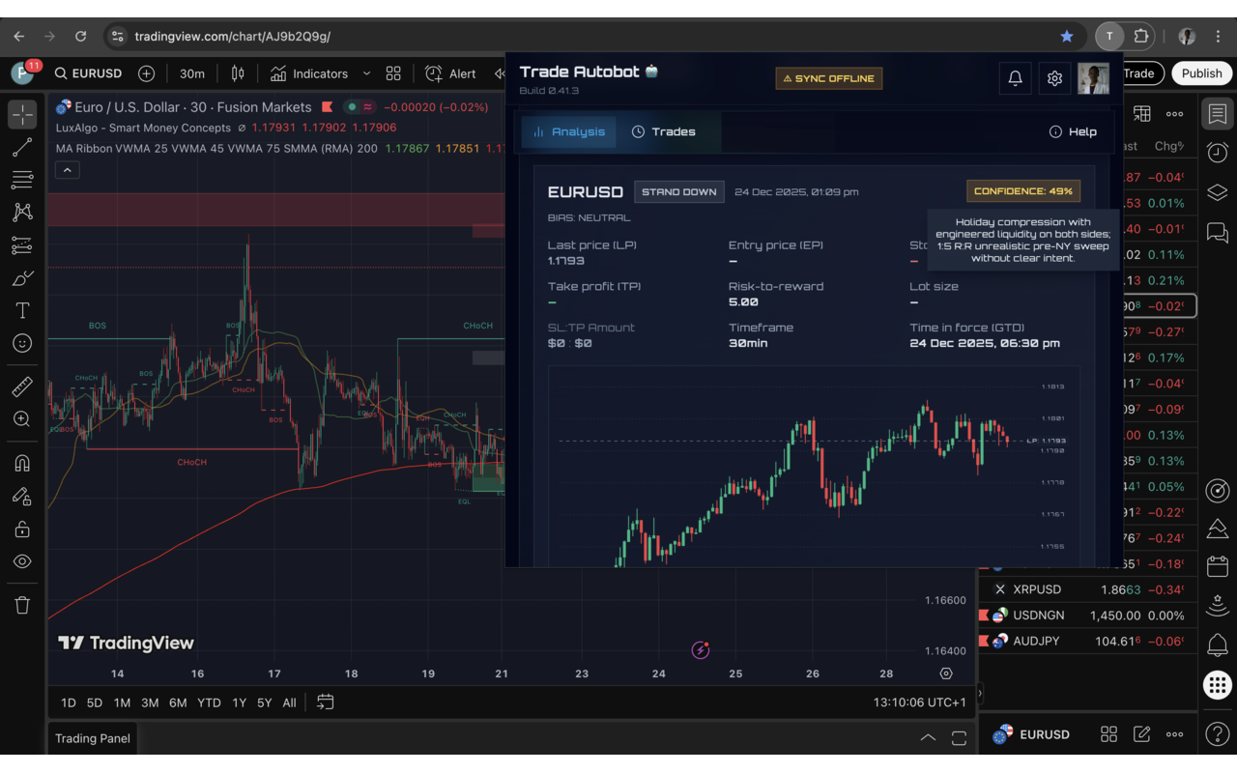Select the XRPUSD watchlist row
1237x773 pixels.
click(x=1088, y=589)
